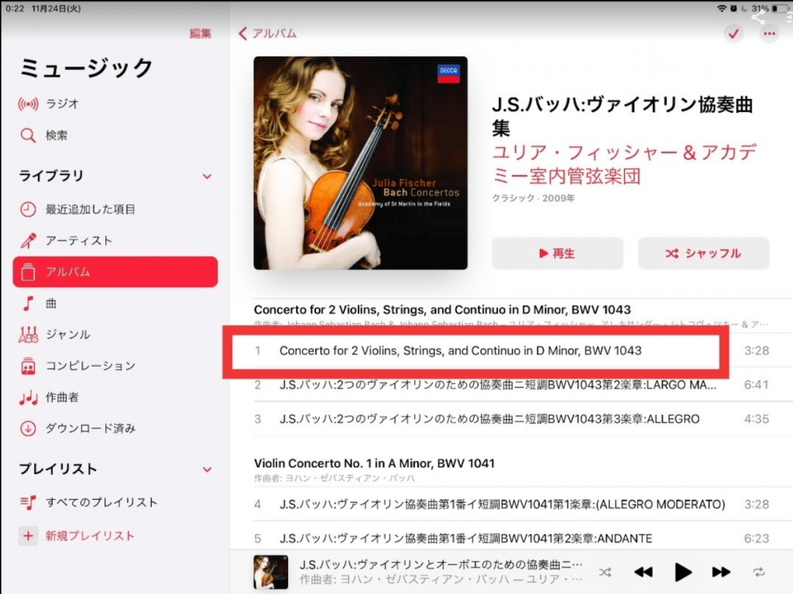Click the Wi-Fi icon in status bar
The height and width of the screenshot is (594, 793).
click(722, 8)
